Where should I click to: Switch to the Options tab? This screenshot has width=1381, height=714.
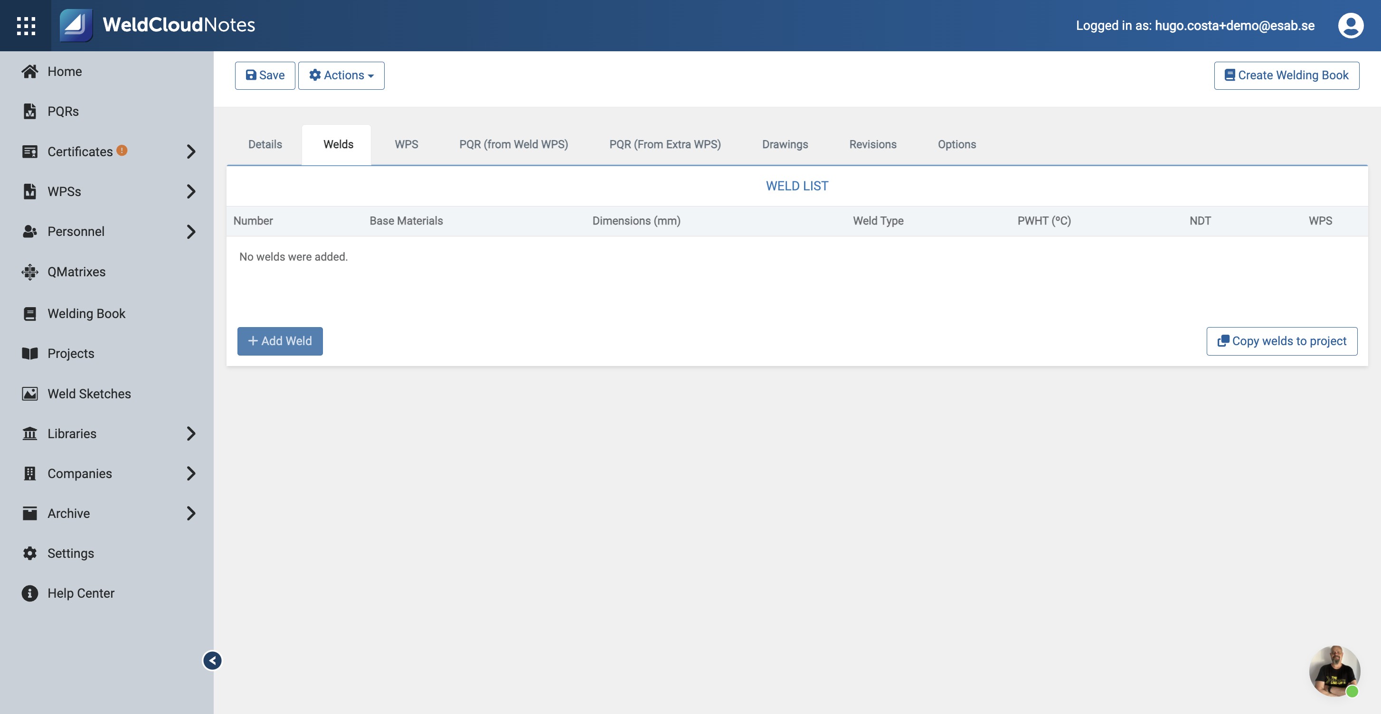point(956,145)
